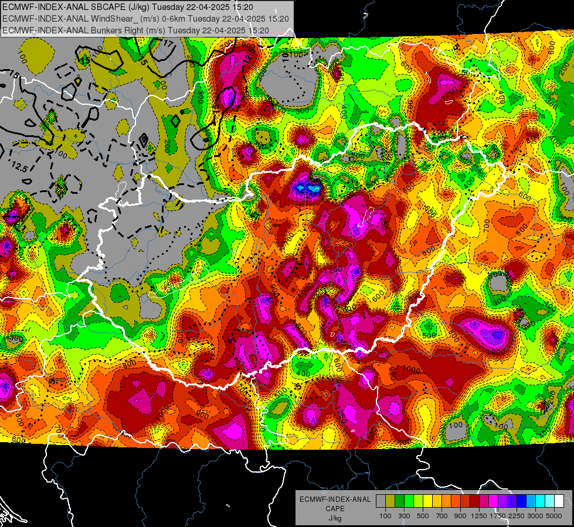Select the yellow-green legend swatch
The height and width of the screenshot is (527, 574).
pyautogui.click(x=419, y=501)
